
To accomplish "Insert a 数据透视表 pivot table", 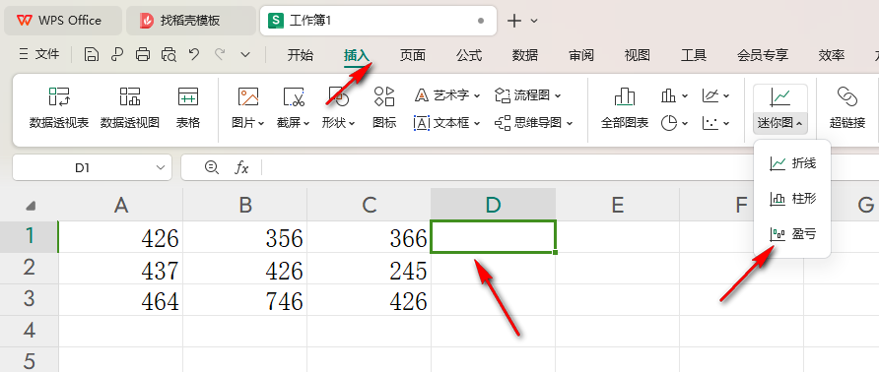I will (x=59, y=107).
